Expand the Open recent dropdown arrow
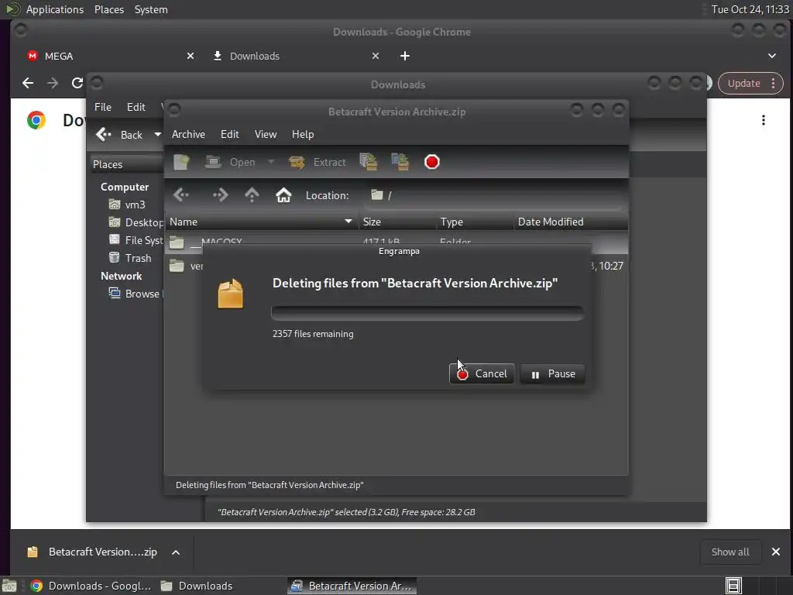The image size is (793, 595). coord(271,162)
